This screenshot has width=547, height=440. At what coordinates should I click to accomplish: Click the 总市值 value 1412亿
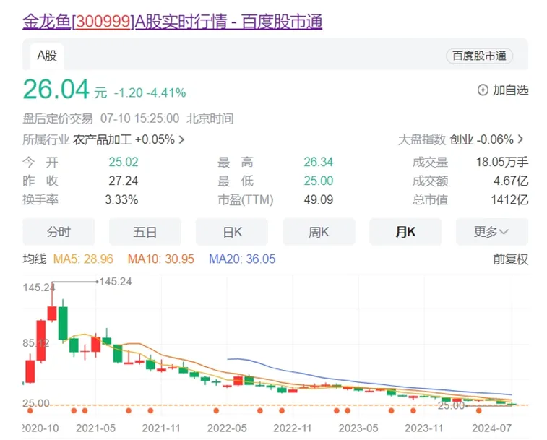(x=509, y=200)
